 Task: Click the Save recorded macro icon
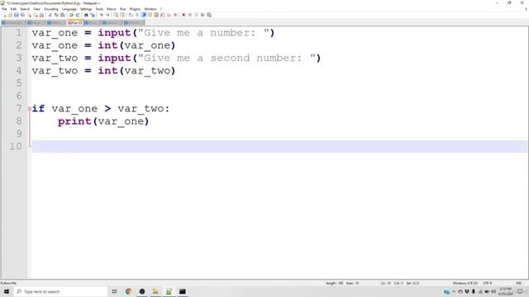209,15
